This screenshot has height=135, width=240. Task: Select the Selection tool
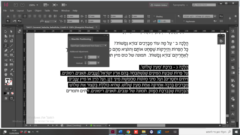[x=6, y=31]
